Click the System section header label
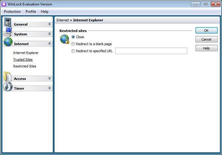 [20, 34]
